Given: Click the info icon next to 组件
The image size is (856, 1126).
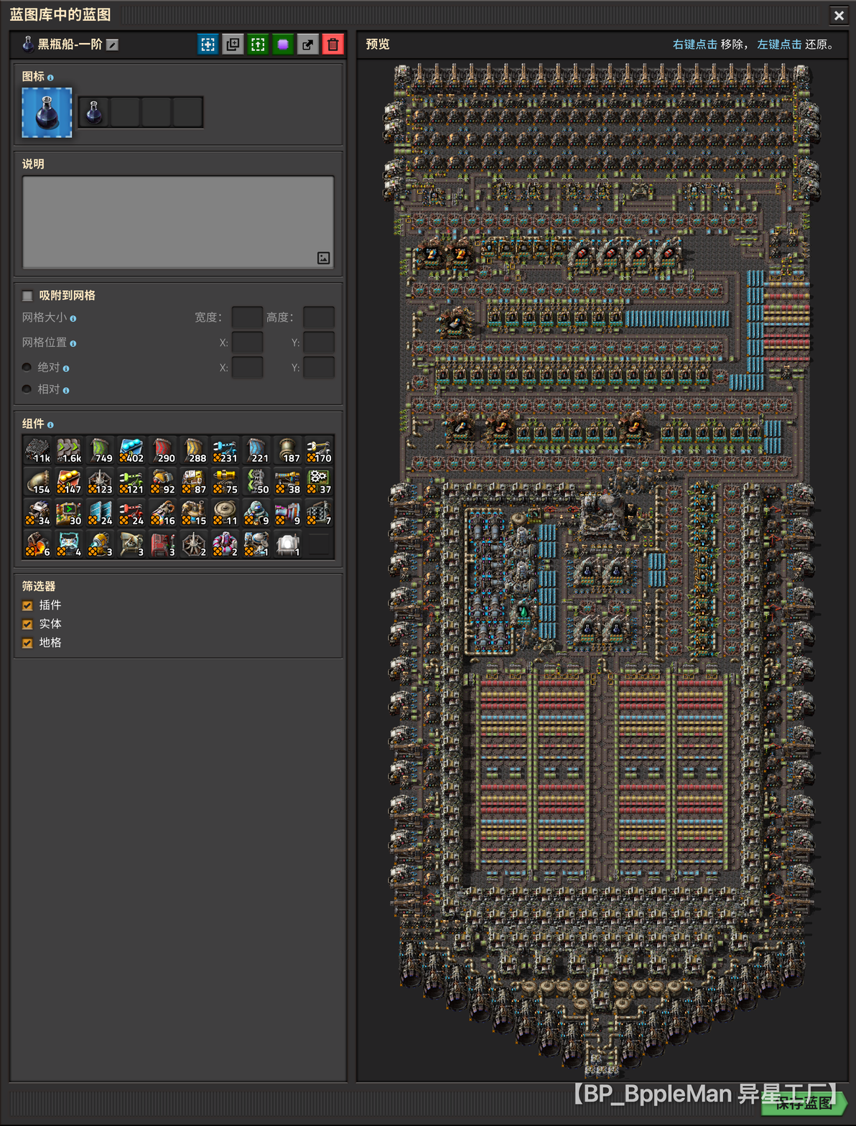Looking at the screenshot, I should (x=50, y=425).
